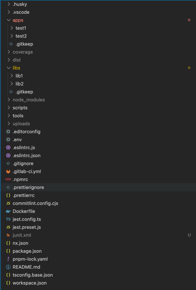196x290 pixels.
Task: Click the yaml icon next to pnpm-lock.yaml
Action: 8,259
